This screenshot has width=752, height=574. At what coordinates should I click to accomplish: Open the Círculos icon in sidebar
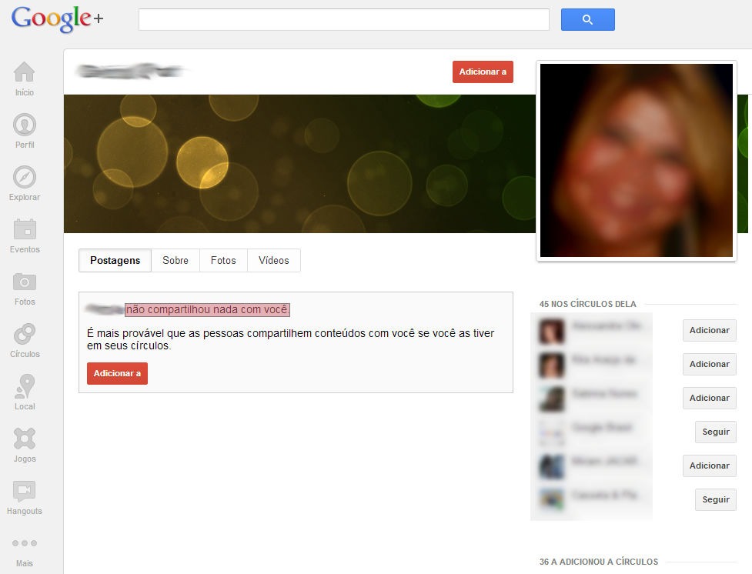click(25, 335)
